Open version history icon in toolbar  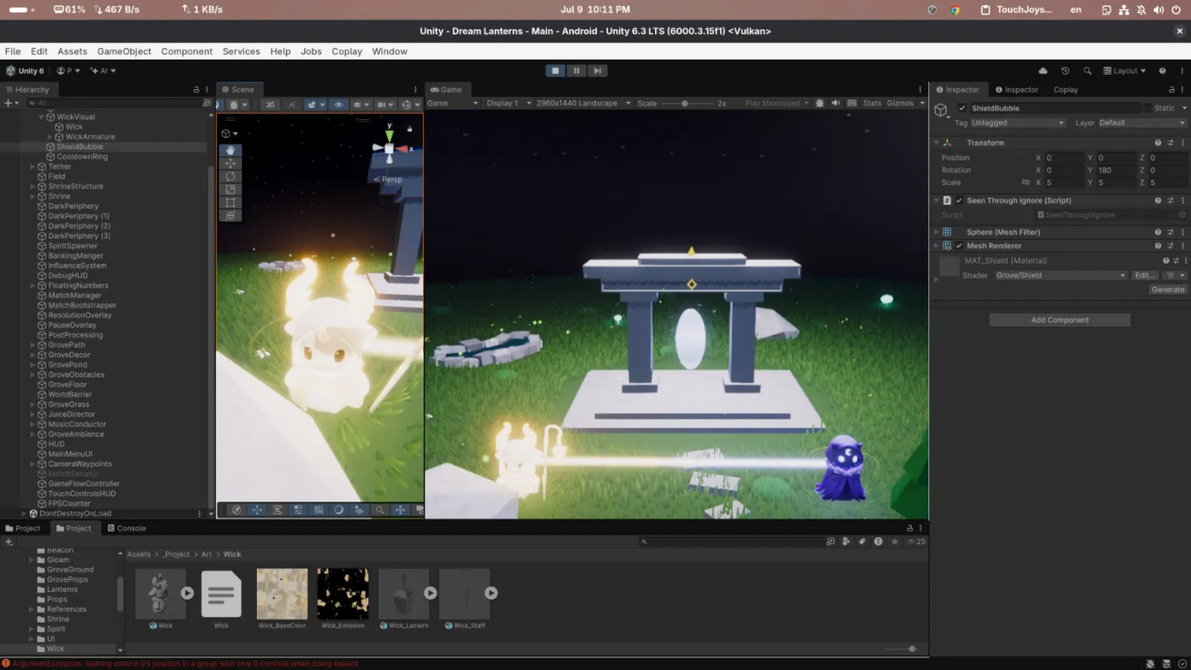tap(1065, 71)
